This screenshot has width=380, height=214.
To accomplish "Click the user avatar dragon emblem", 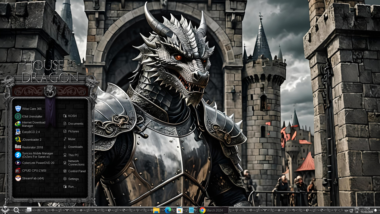I will click(50, 91).
